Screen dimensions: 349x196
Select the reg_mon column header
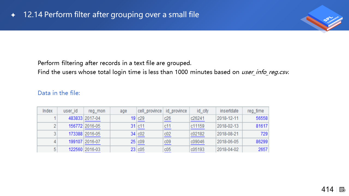point(97,111)
